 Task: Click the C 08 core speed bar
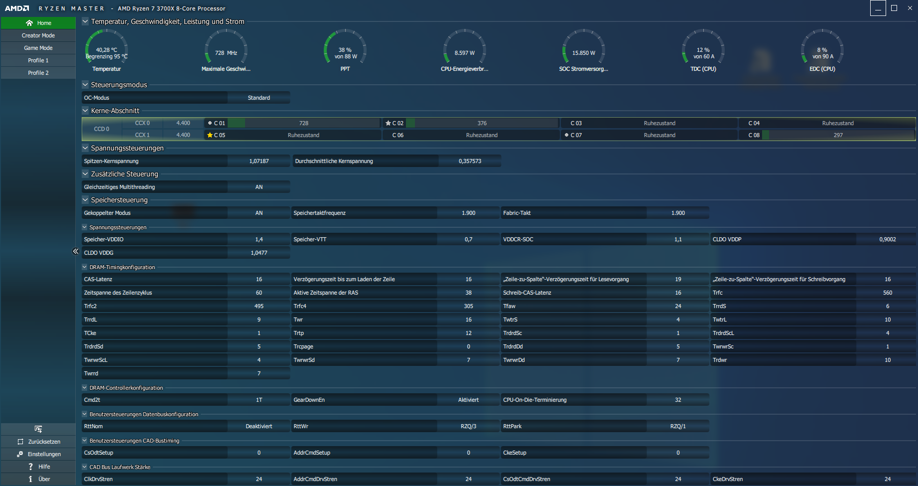point(838,135)
